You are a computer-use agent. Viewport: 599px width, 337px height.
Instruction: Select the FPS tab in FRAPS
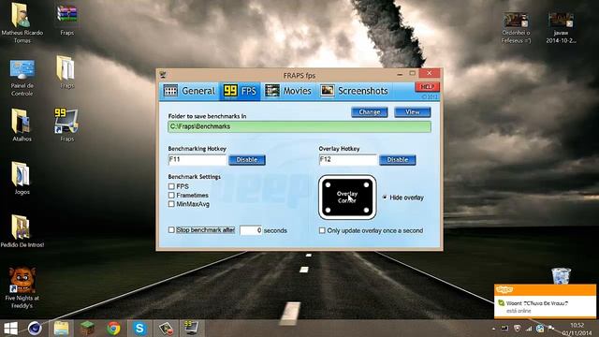[x=240, y=91]
